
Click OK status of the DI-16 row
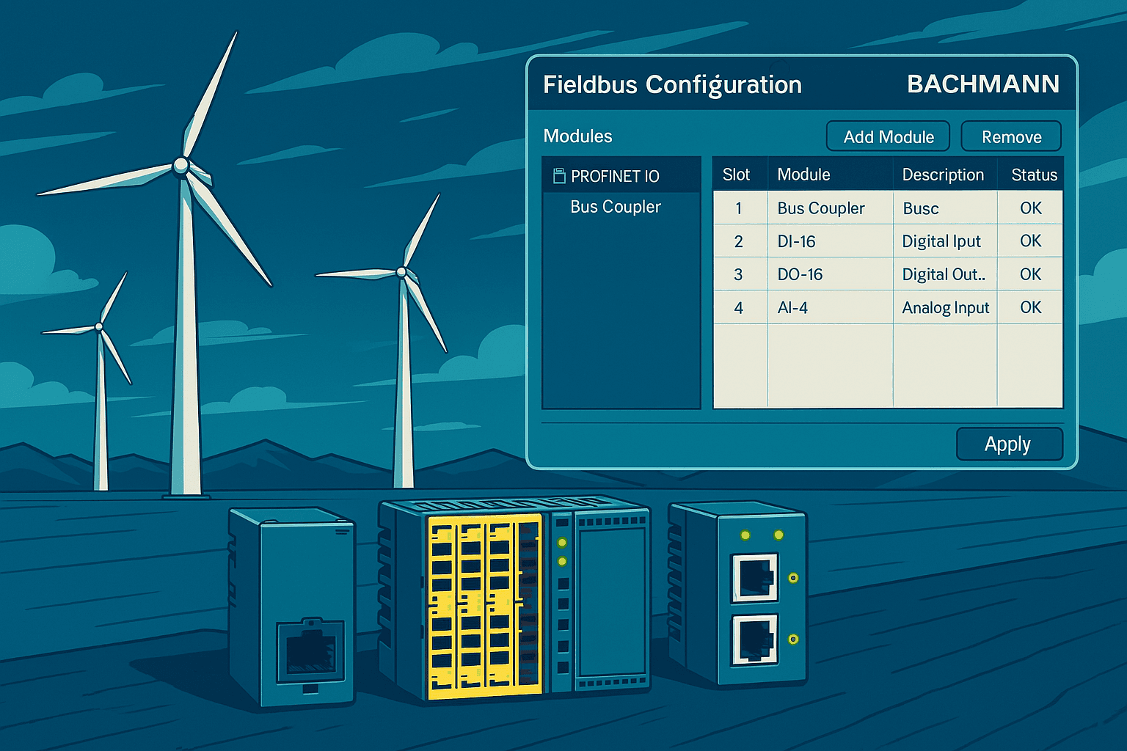click(x=1030, y=241)
